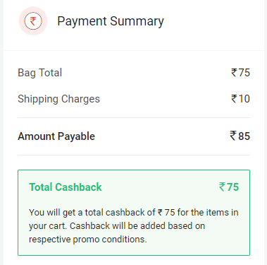Click the Shipping Charges amount ₹10

[240, 99]
